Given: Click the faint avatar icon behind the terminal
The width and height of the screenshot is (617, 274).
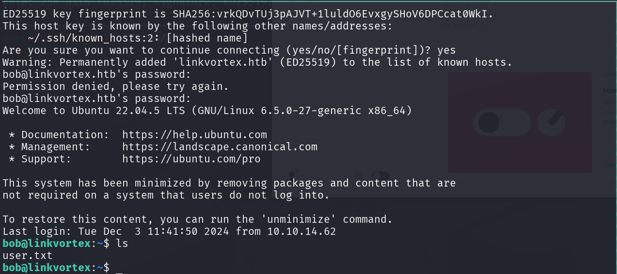Looking at the screenshot, I should (293, 175).
